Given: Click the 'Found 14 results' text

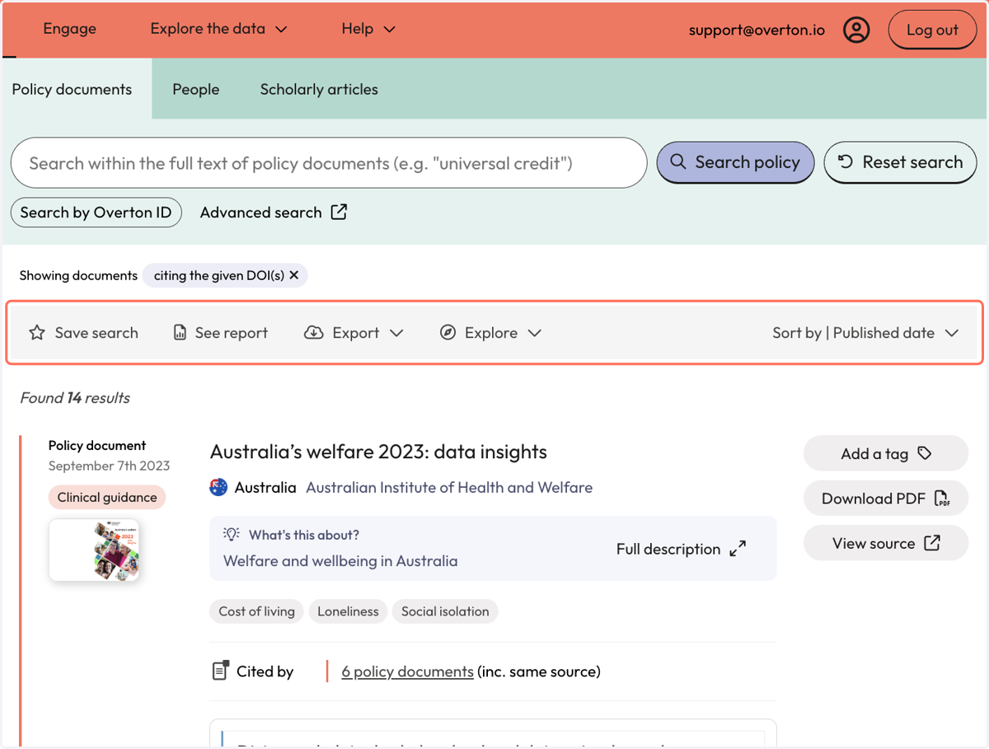Looking at the screenshot, I should [75, 398].
